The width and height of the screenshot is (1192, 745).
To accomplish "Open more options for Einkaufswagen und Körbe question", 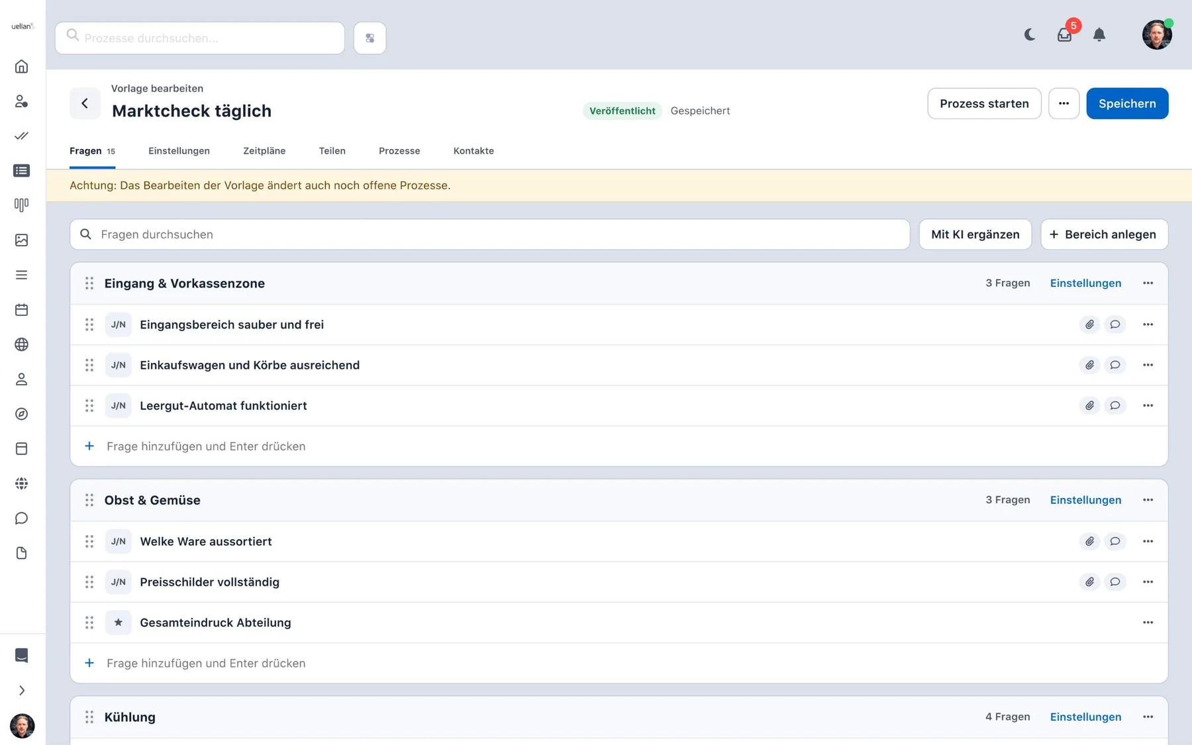I will point(1148,365).
